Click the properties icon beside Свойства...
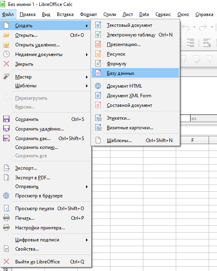The image size is (217, 271). (x=6, y=249)
